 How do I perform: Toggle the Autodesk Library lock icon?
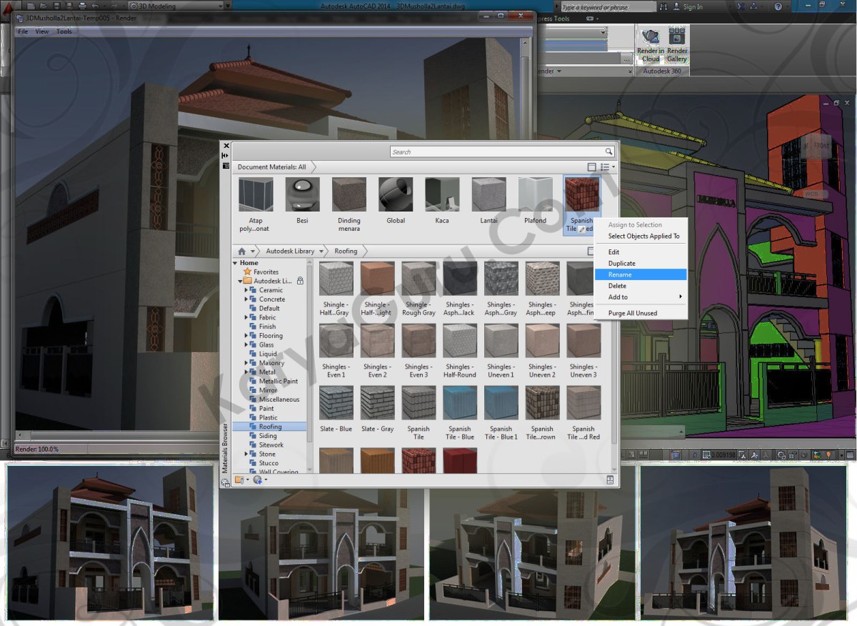click(x=299, y=282)
